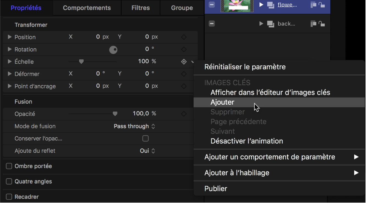Enable the Ombre portée checkbox
The image size is (366, 203).
point(9,166)
